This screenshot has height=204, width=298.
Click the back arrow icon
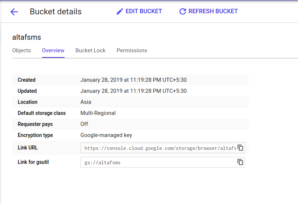(14, 12)
